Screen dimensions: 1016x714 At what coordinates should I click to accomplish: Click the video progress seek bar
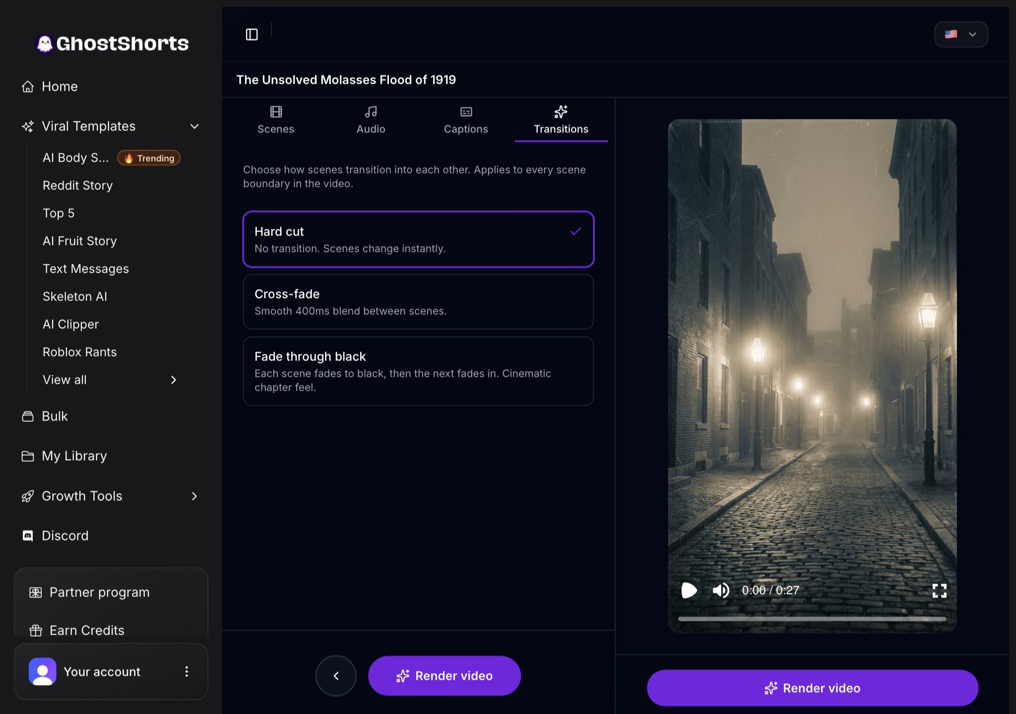point(812,619)
